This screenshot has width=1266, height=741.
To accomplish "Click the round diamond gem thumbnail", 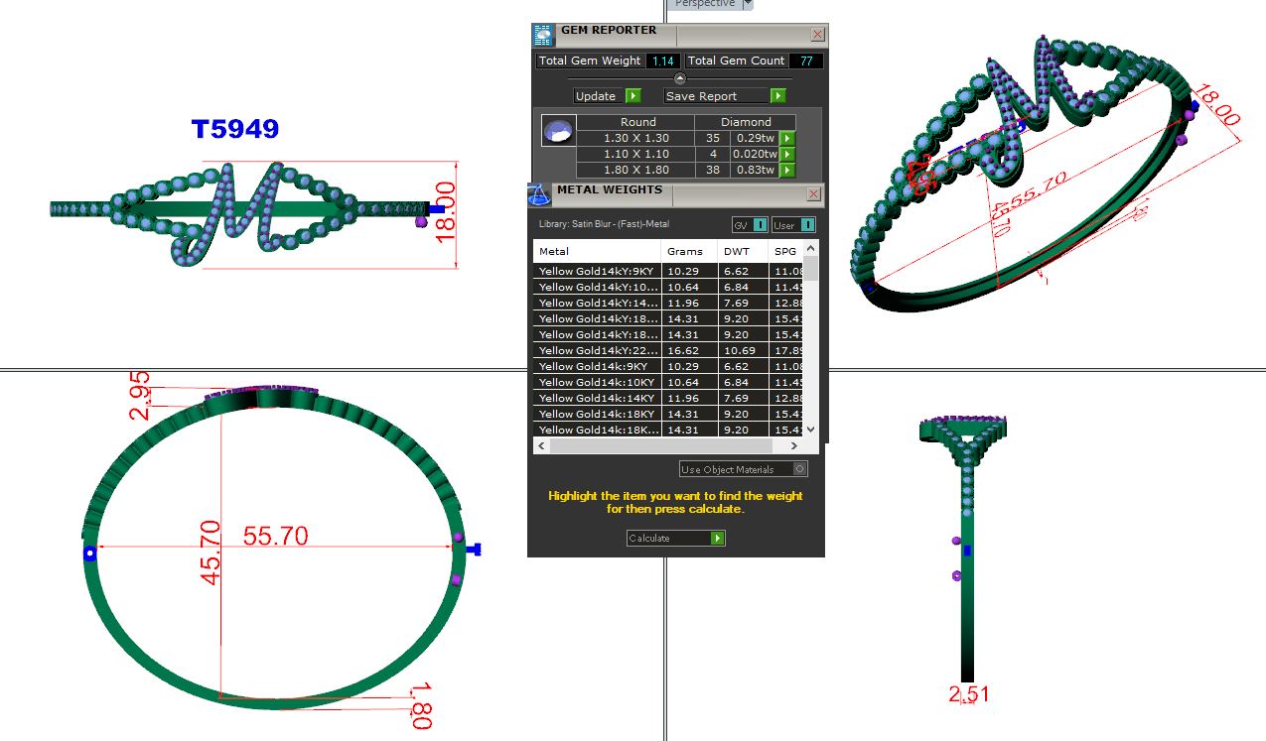I will tap(557, 131).
